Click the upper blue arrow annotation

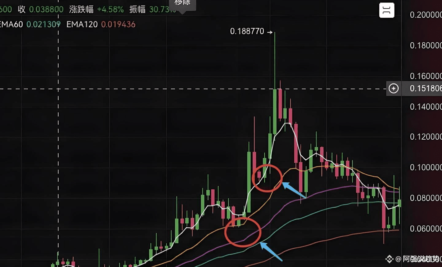[x=294, y=190]
